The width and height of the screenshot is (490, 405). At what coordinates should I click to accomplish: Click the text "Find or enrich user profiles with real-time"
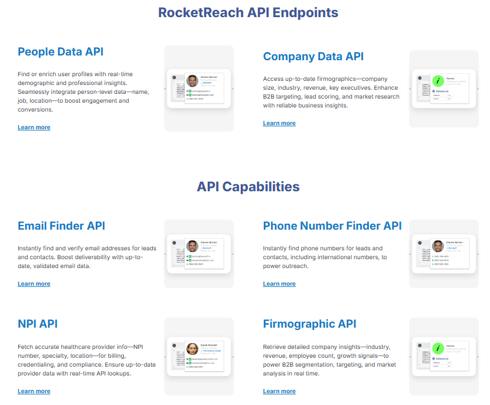pos(76,74)
